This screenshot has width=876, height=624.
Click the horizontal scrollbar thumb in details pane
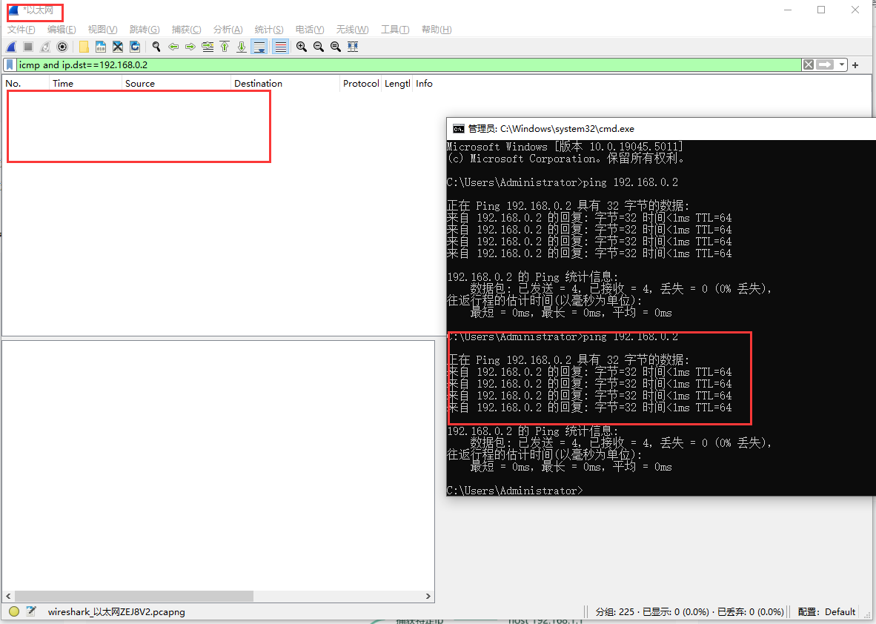(x=134, y=596)
